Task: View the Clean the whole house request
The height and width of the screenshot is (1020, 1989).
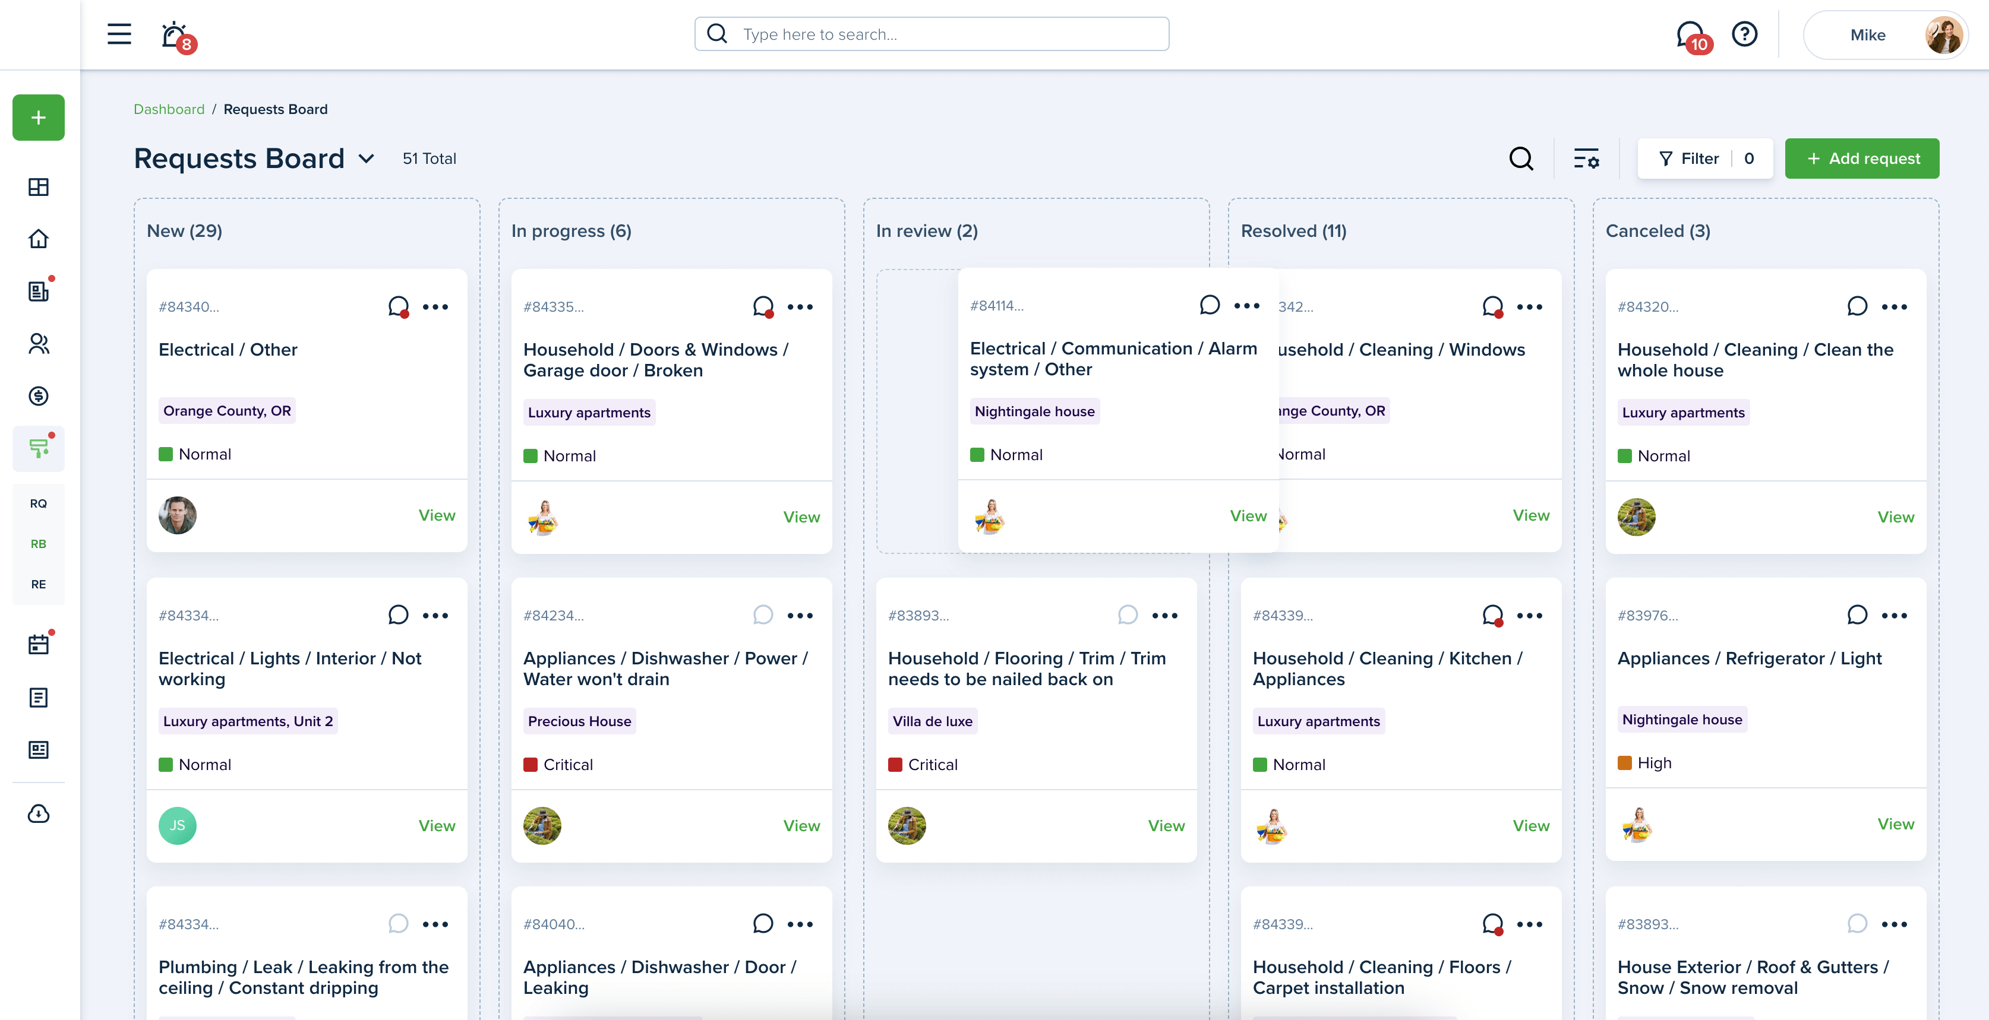Action: 1896,517
